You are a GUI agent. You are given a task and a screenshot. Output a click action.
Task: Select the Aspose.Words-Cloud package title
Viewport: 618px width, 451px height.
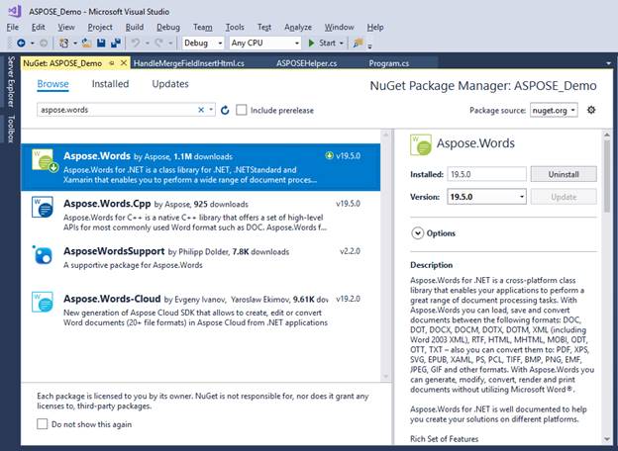pos(112,299)
